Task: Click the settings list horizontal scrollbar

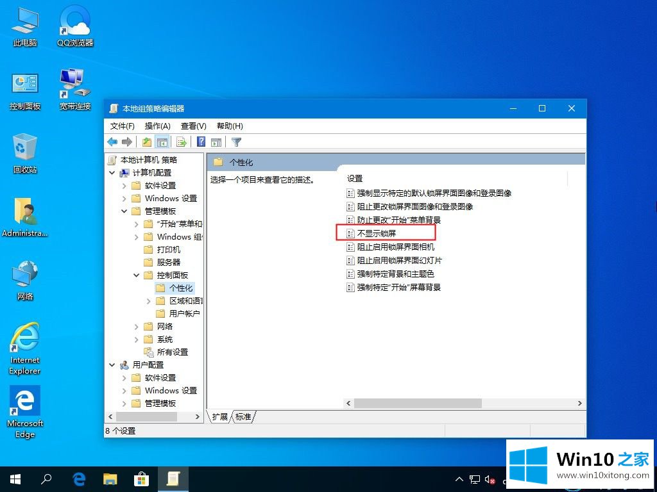Action: coord(417,404)
